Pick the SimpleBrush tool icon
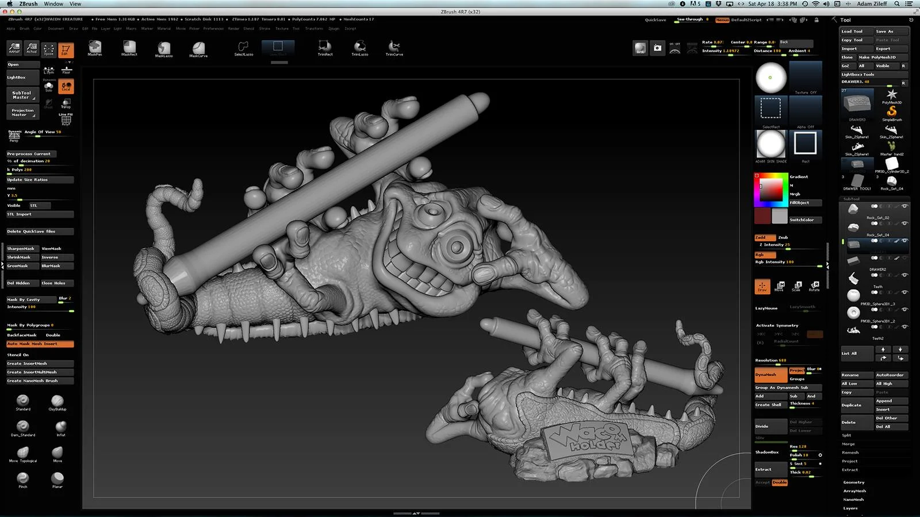920x517 pixels. (x=892, y=113)
